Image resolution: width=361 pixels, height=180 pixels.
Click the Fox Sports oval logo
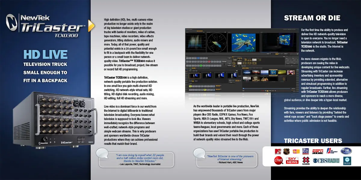click(346, 151)
